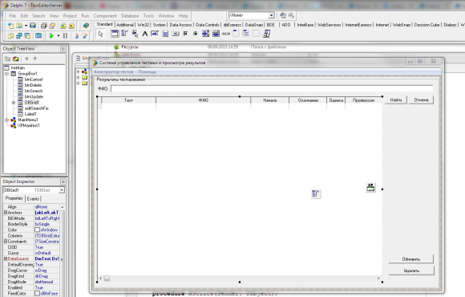
Task: Expand the MainMenu1 tree node
Action: [6, 120]
